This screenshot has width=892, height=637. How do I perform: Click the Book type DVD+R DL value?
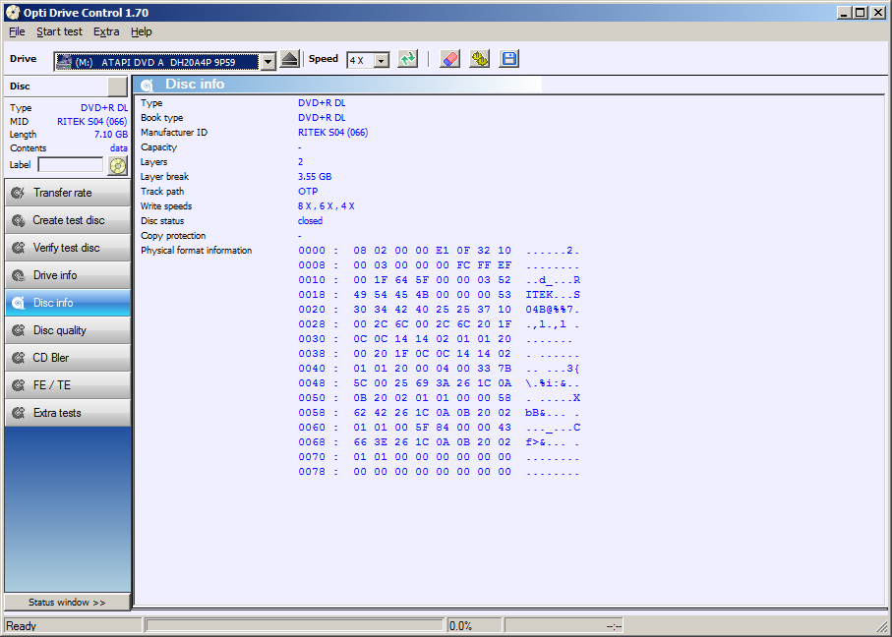pyautogui.click(x=322, y=118)
